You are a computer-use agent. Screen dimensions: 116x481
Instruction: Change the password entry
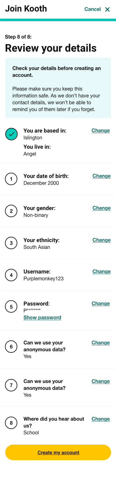coord(101,303)
